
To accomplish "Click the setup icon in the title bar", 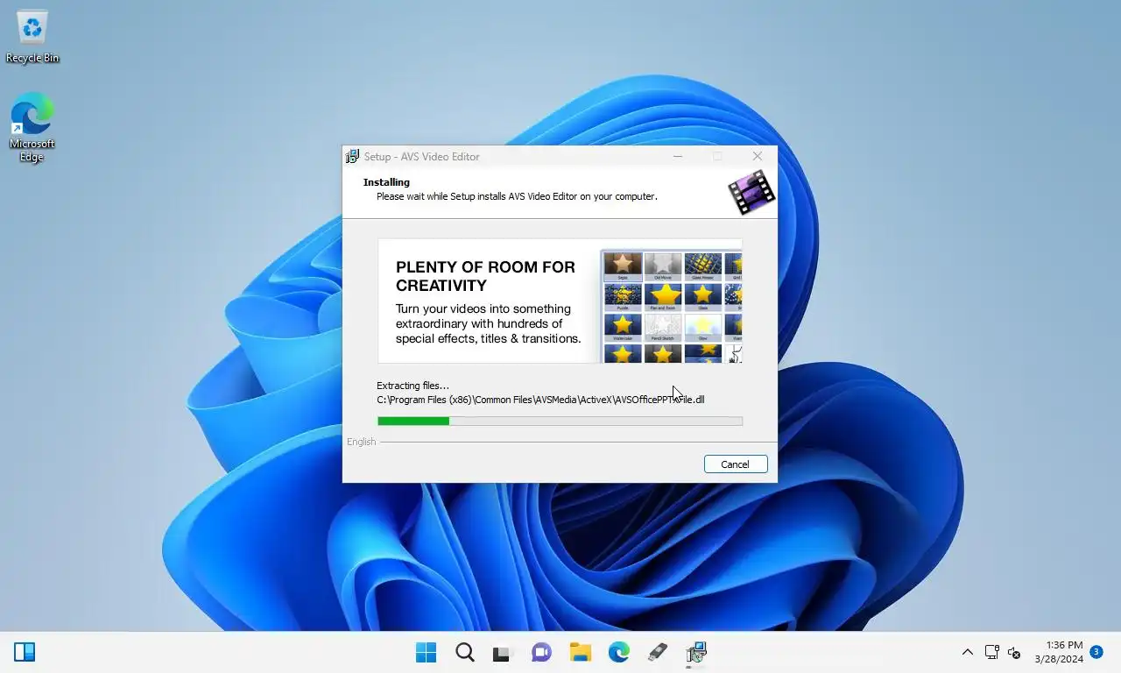I will pyautogui.click(x=352, y=157).
